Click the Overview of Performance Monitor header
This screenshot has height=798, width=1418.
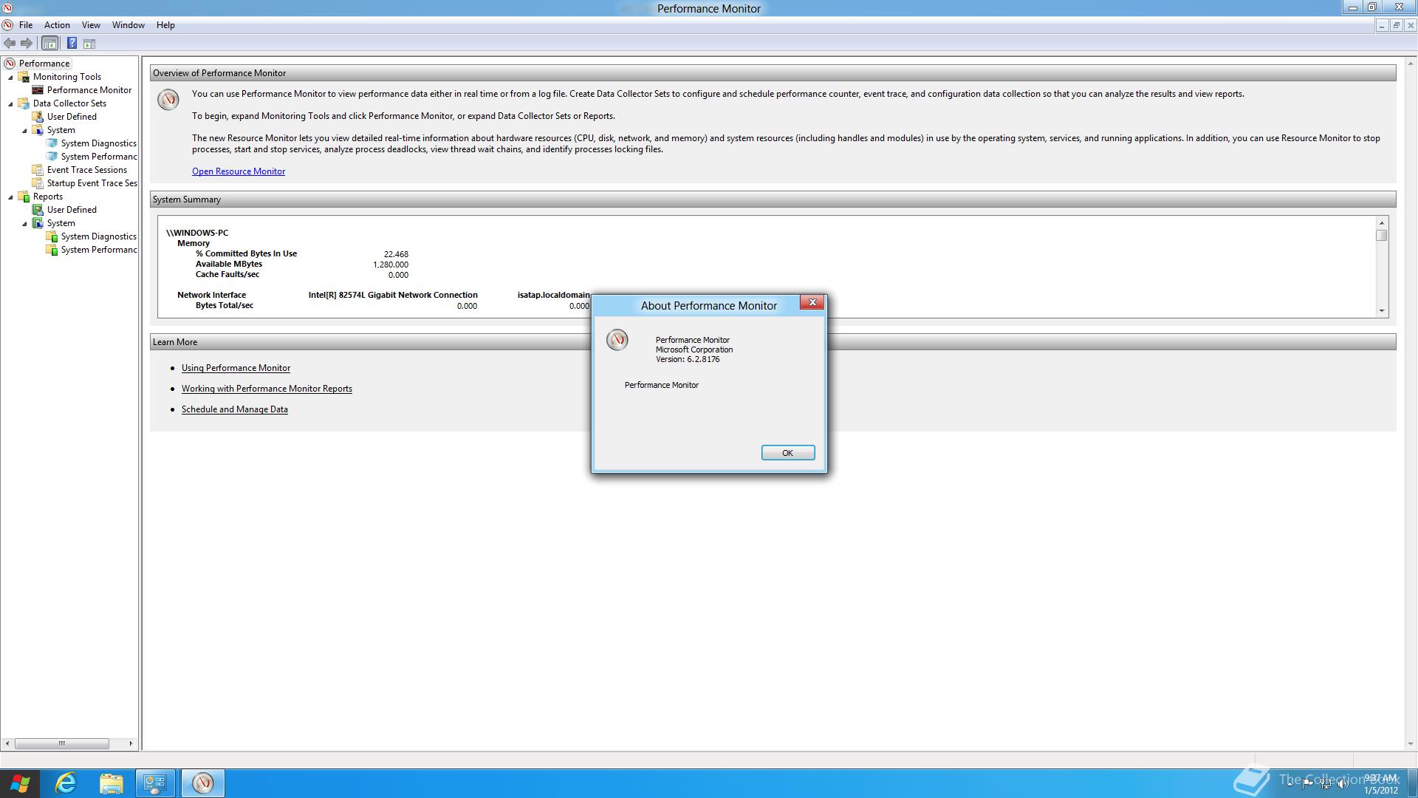tap(773, 73)
